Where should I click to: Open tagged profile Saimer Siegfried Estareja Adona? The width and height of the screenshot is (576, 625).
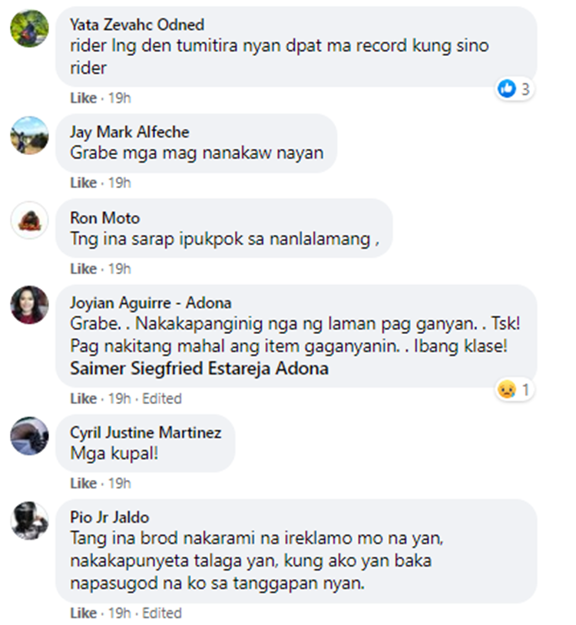click(200, 369)
